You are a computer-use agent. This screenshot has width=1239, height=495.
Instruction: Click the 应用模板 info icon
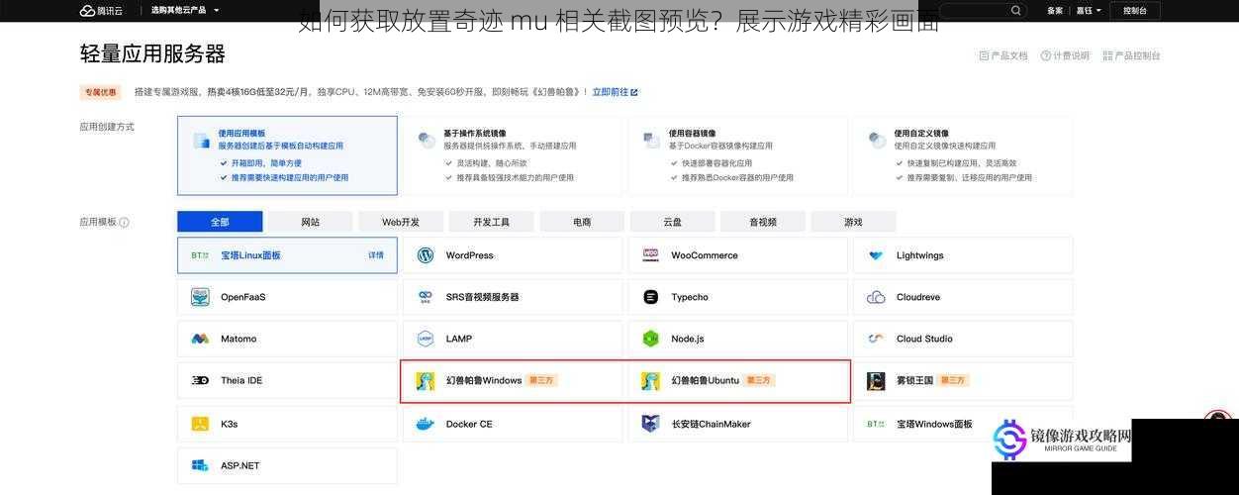point(124,223)
